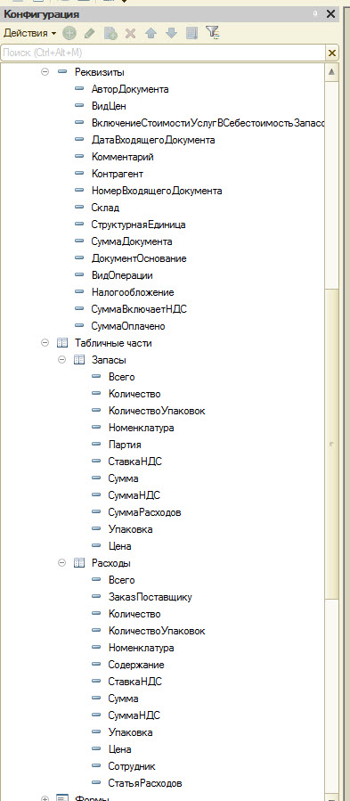Click the Delete X icon in toolbar
The image size is (350, 801).
(x=130, y=33)
